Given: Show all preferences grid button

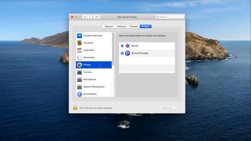Looking at the screenshot, I should (96, 17).
